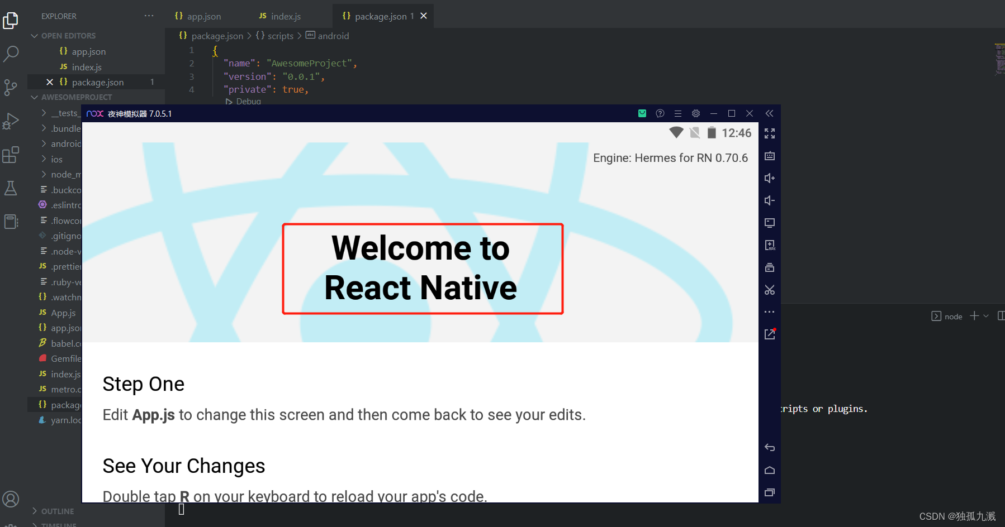The width and height of the screenshot is (1005, 527).
Task: Click the green Nox app center icon
Action: pos(642,113)
